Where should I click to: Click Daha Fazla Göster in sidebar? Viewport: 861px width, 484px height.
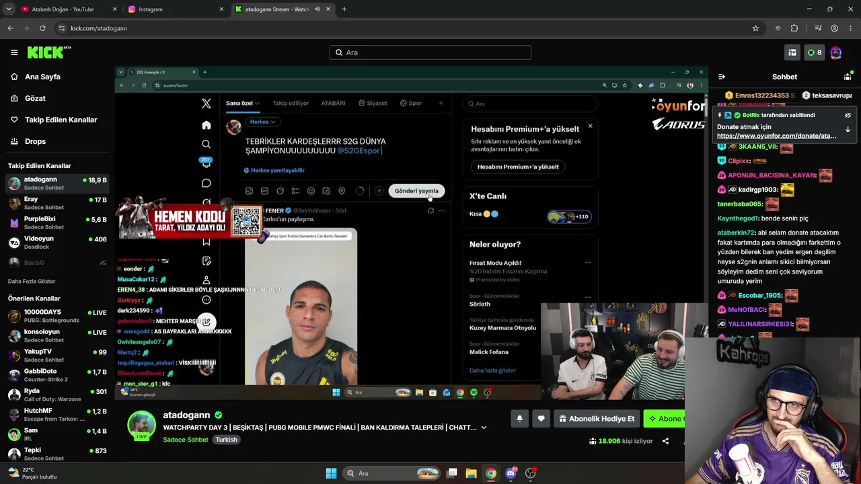pos(32,281)
